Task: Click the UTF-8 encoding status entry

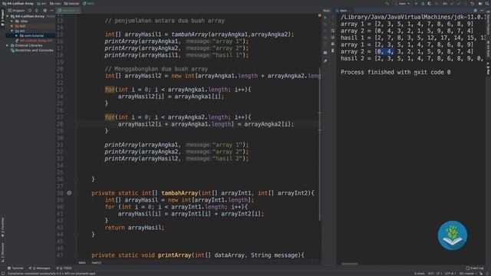Action: pyautogui.click(x=450, y=274)
